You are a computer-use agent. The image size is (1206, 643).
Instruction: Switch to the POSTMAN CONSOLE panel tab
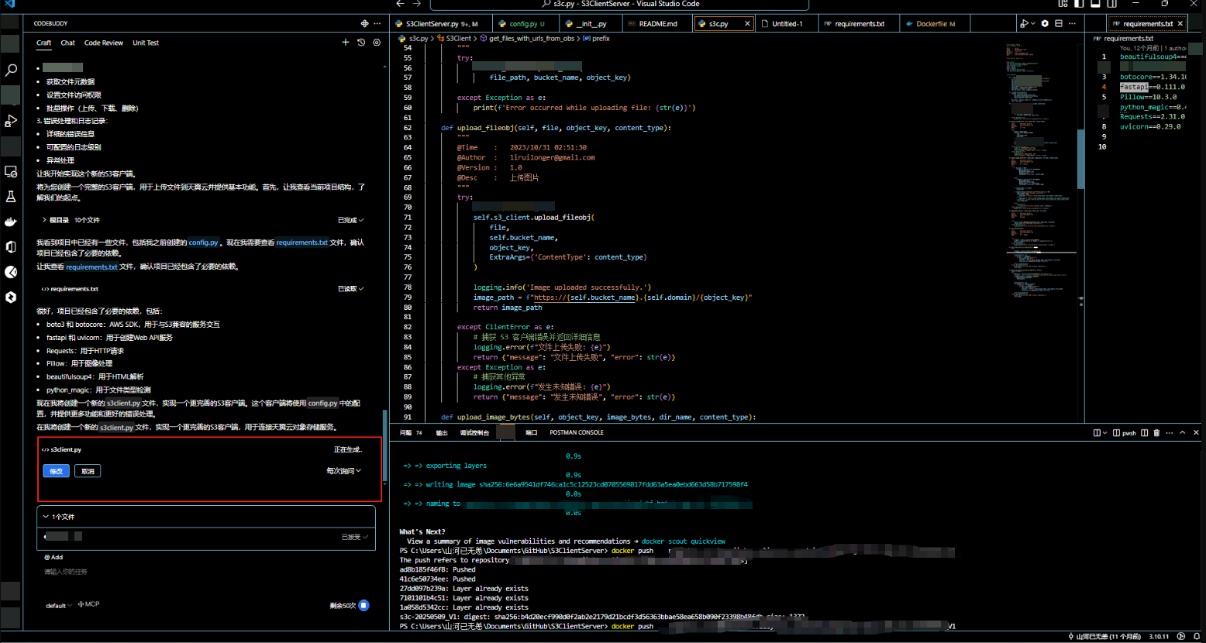pyautogui.click(x=577, y=432)
